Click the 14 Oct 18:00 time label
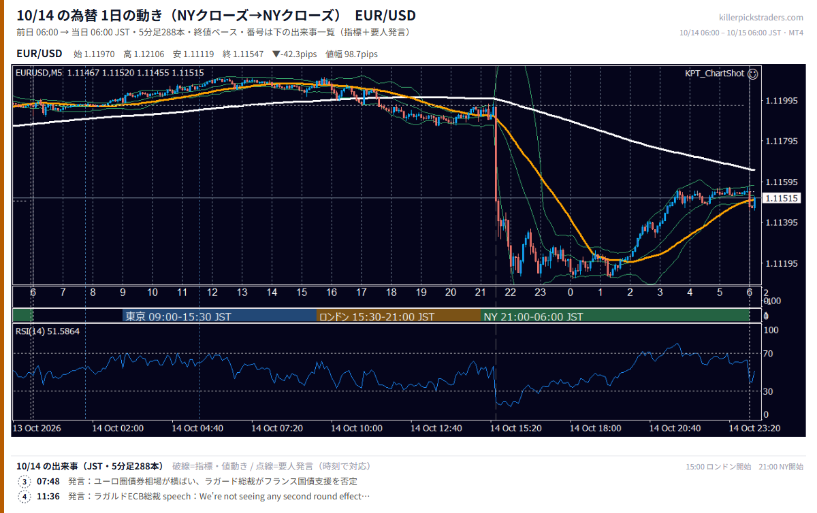 point(596,429)
